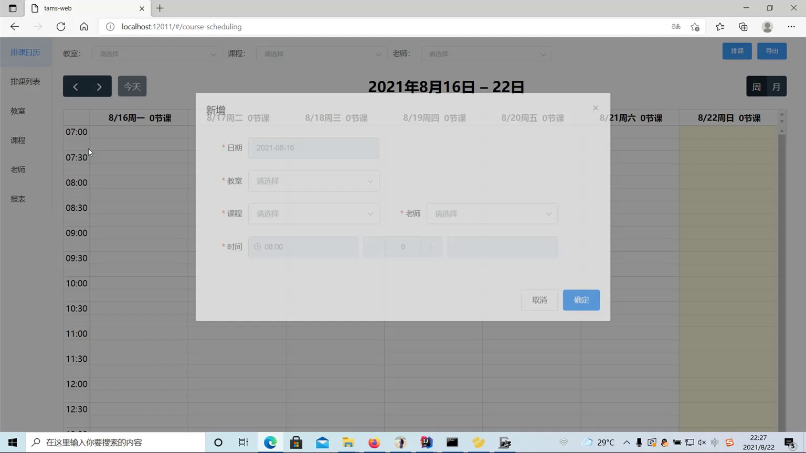
Task: Decrease the duration stepper with minus
Action: [374, 247]
